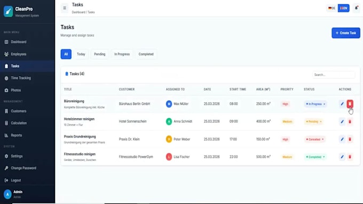
Task: Click customer Hotel Sonnenschein
Action: coord(132,121)
